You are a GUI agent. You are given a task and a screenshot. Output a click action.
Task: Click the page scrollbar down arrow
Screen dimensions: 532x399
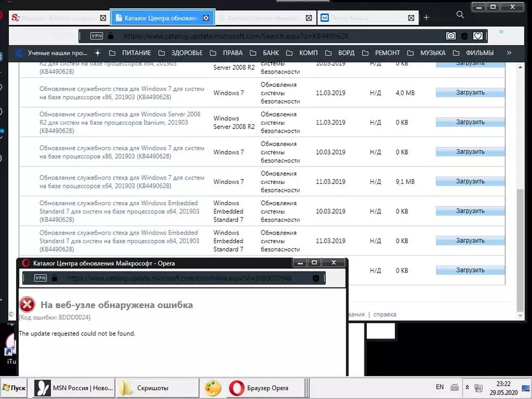coord(520,316)
